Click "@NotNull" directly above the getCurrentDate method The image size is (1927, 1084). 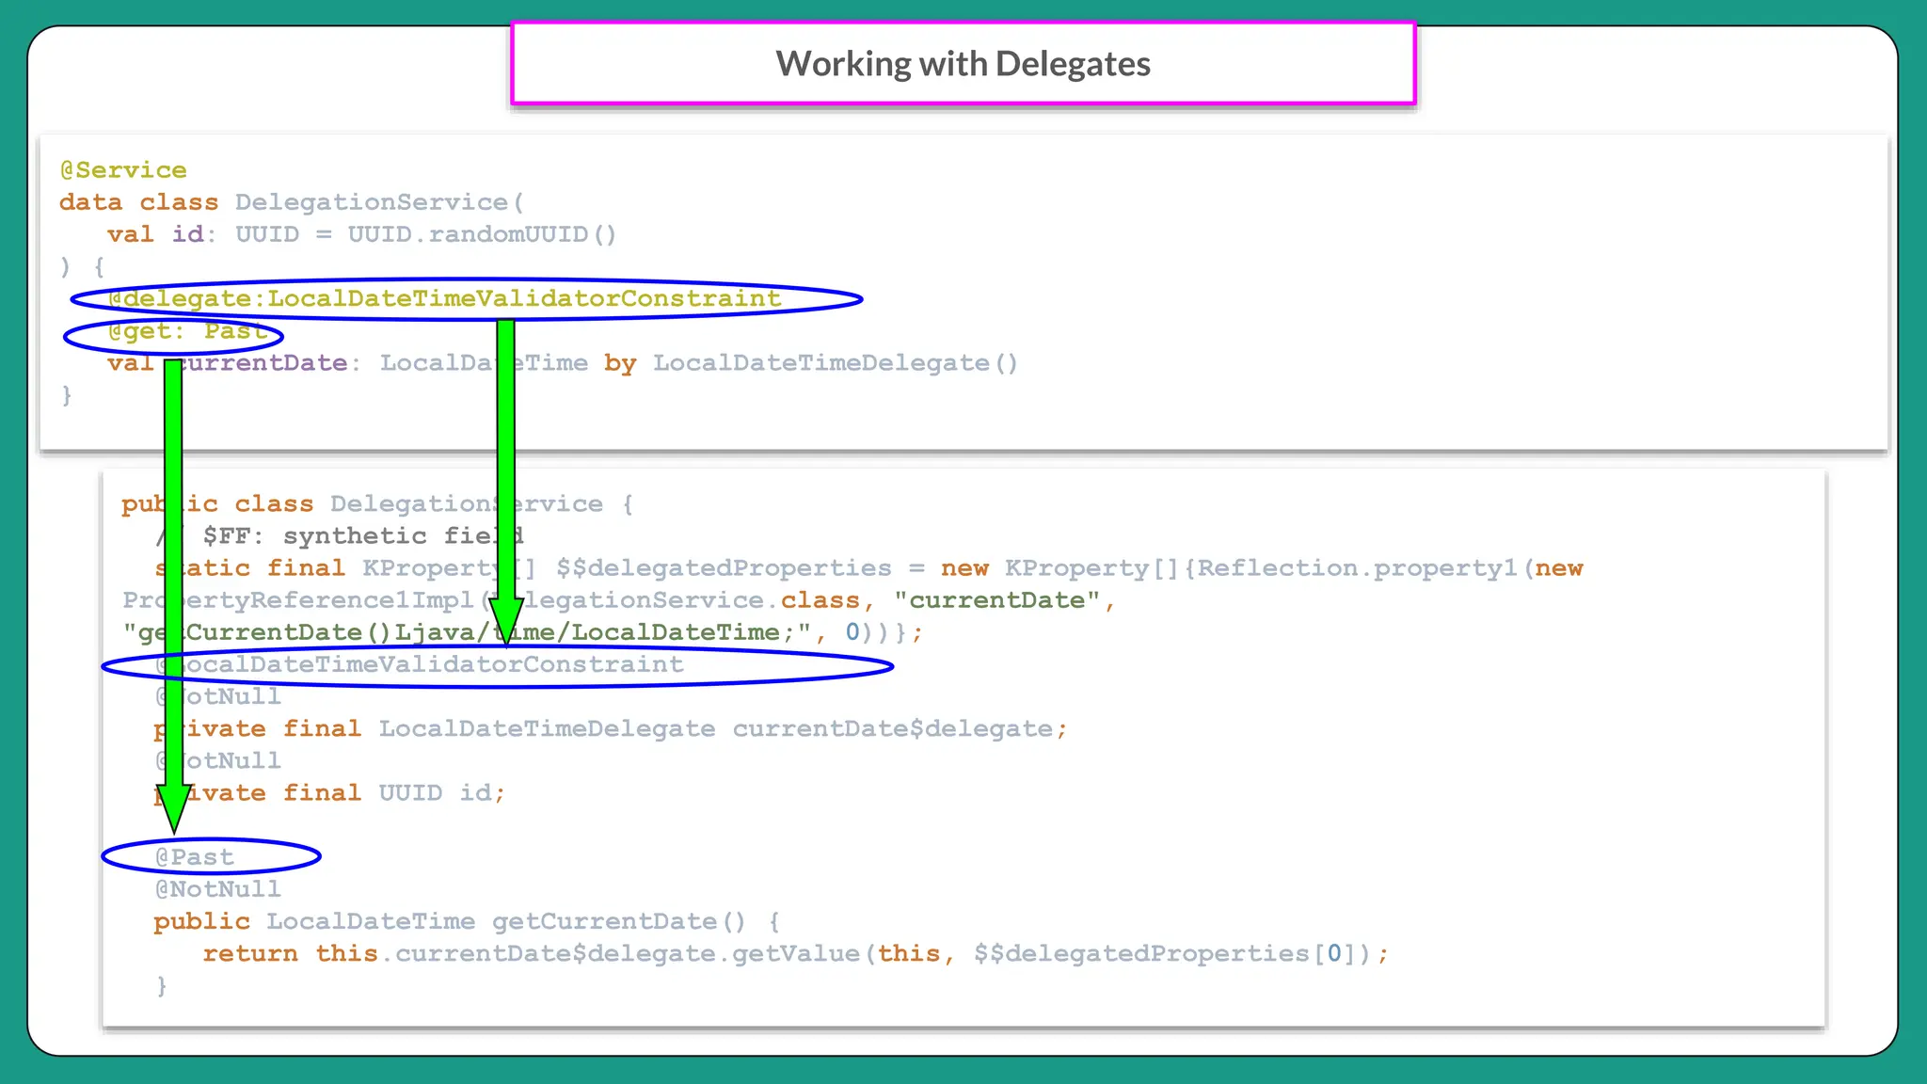(218, 889)
